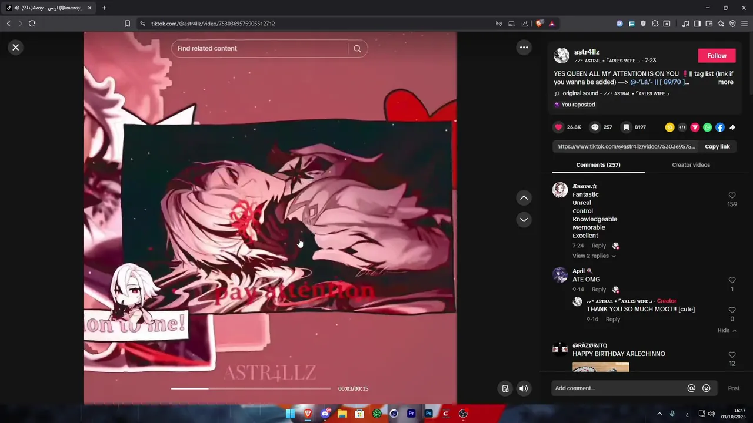753x423 pixels.
Task: Open comments via speech bubble icon
Action: tap(595, 127)
